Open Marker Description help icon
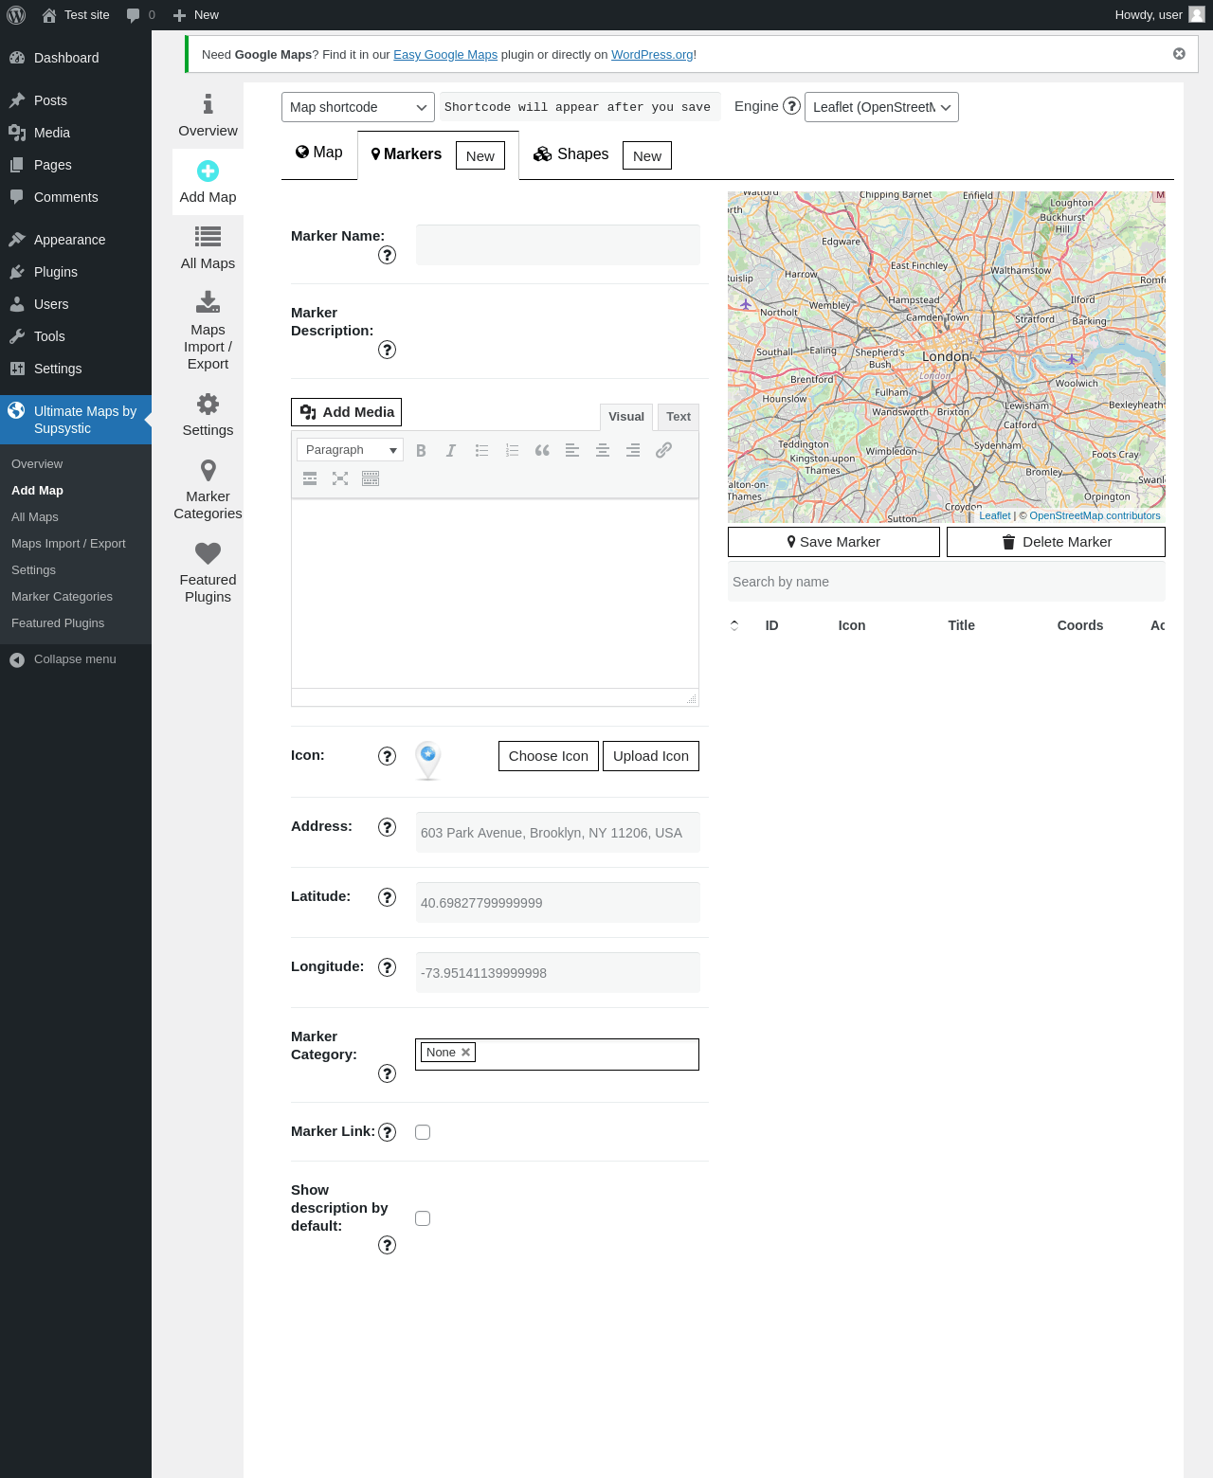Screen dimensions: 1213x1478 (387, 350)
